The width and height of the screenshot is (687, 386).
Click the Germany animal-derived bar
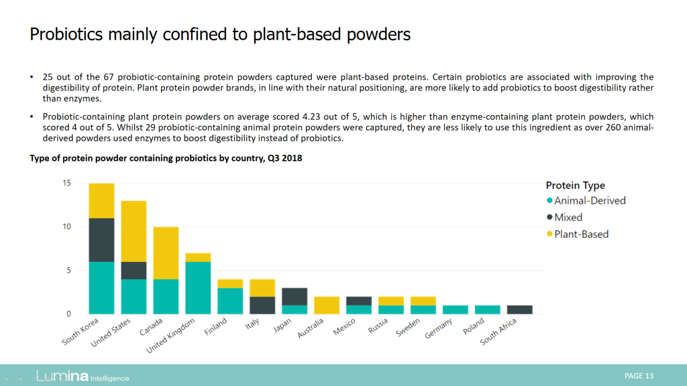click(456, 310)
